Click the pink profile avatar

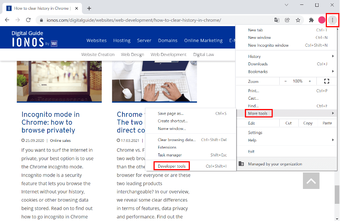tap(322, 20)
